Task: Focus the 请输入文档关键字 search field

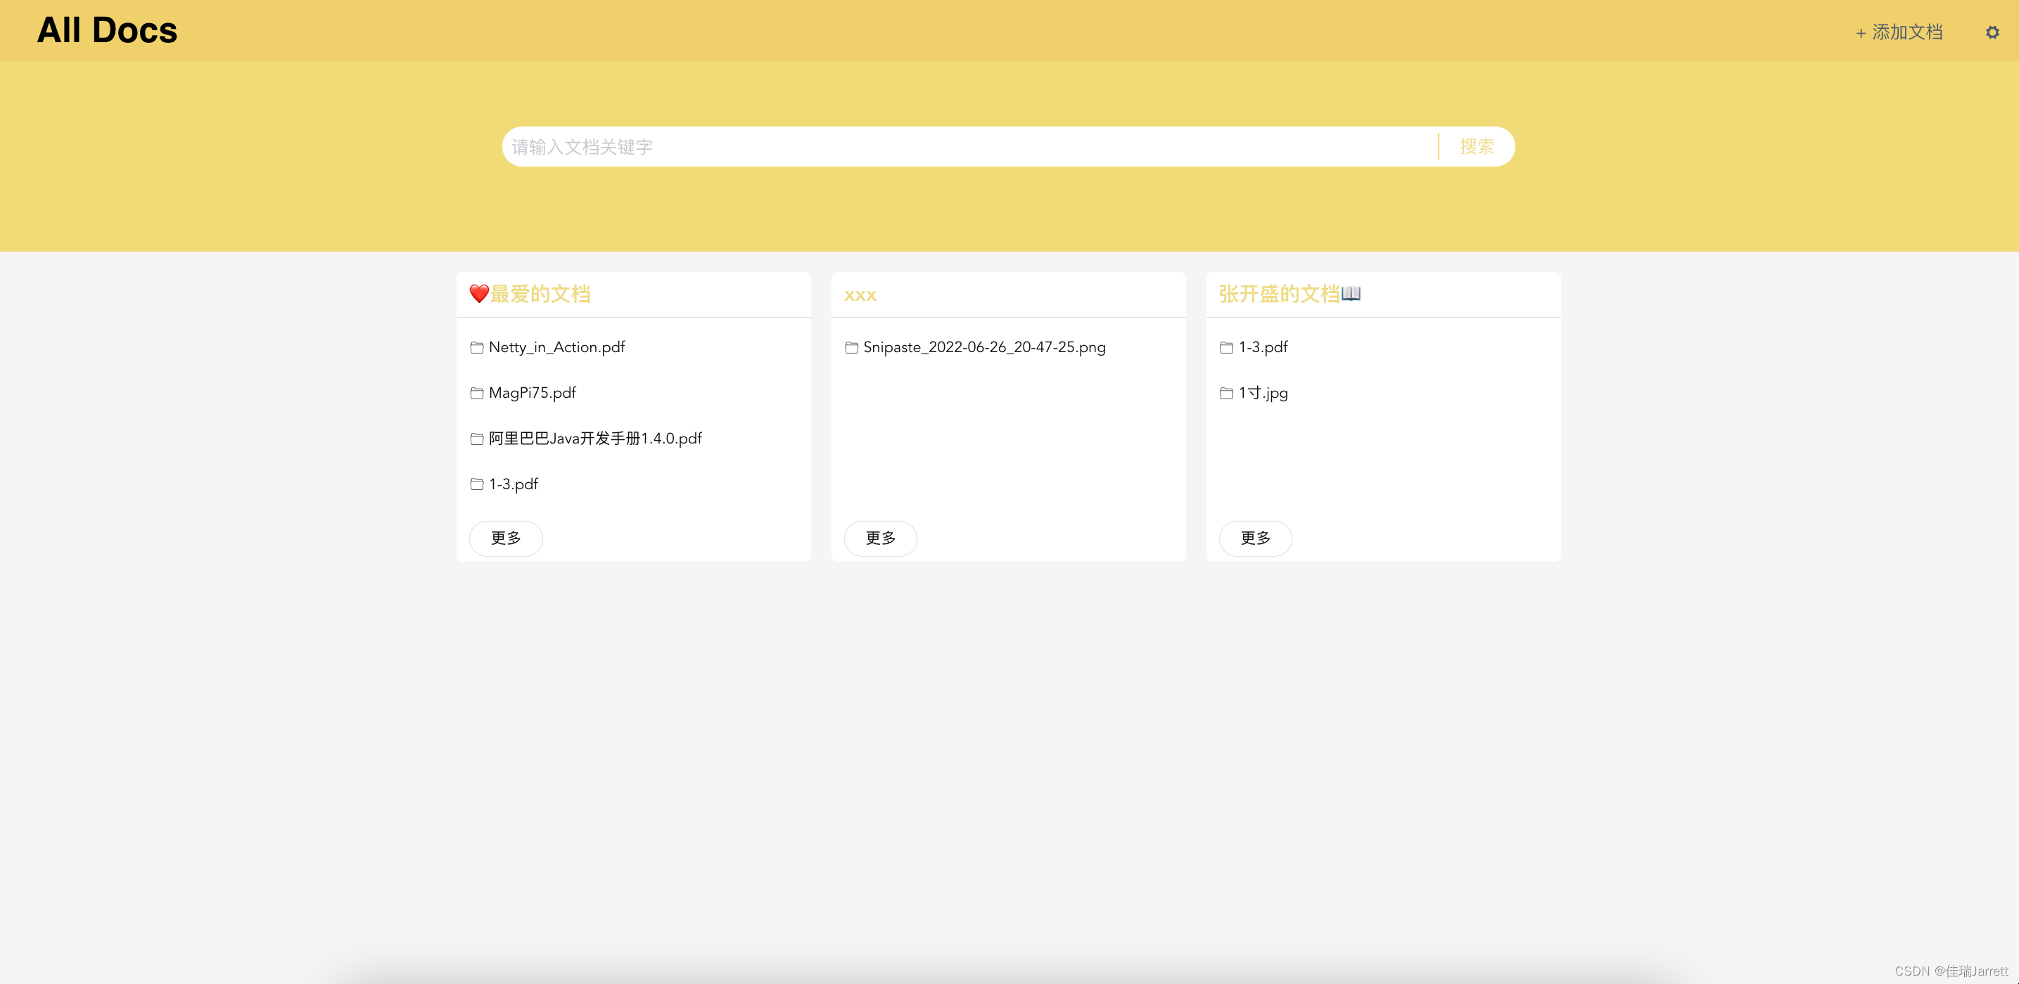Action: [970, 146]
